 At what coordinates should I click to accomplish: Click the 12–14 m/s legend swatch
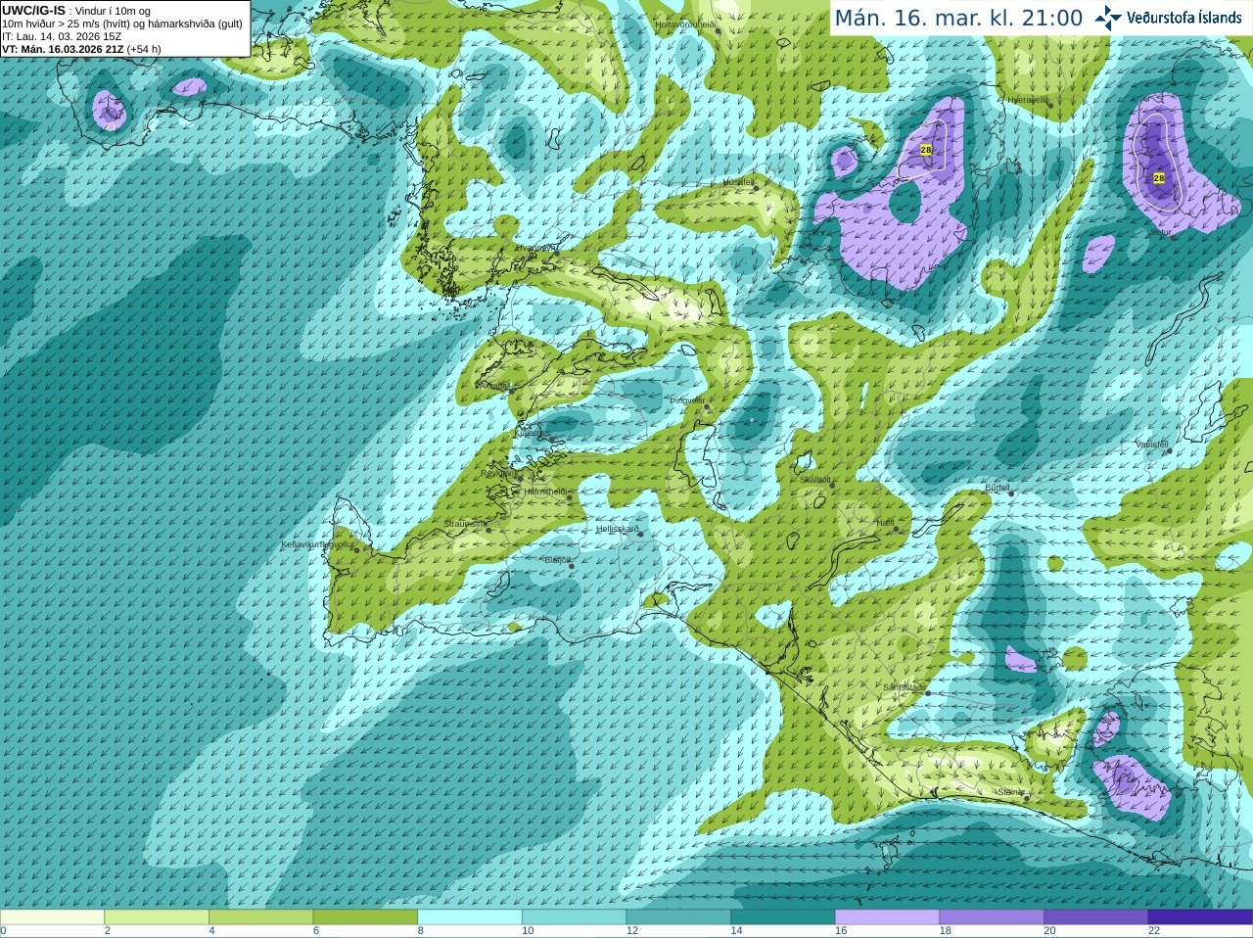pos(678,916)
